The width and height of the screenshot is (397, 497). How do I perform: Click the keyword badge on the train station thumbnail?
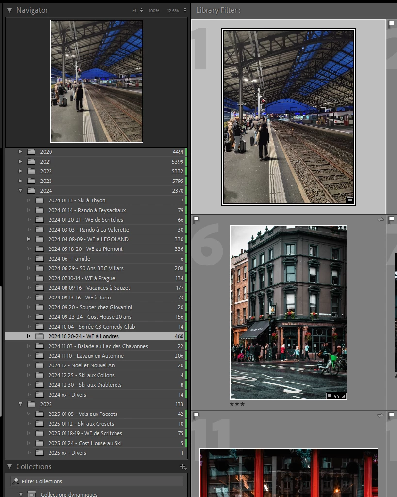coord(349,200)
